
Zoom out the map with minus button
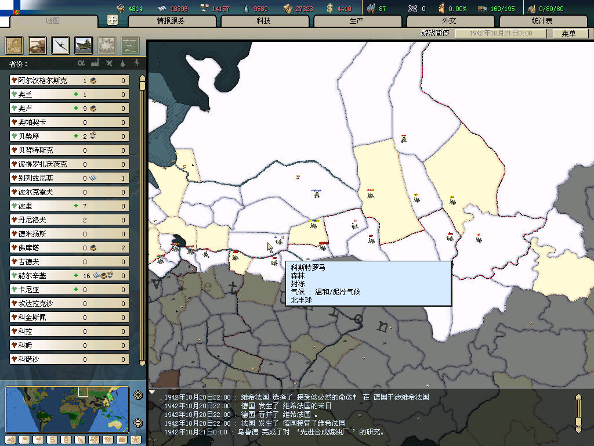tap(138, 423)
